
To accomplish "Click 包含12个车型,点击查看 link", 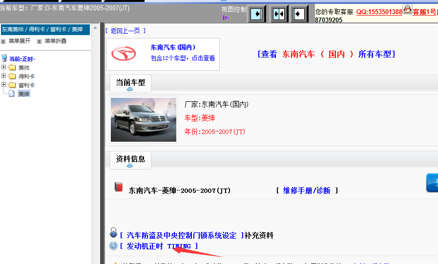I will pos(183,58).
